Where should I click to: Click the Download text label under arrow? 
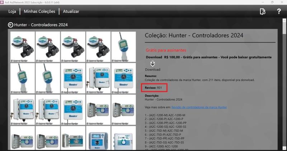152,69
